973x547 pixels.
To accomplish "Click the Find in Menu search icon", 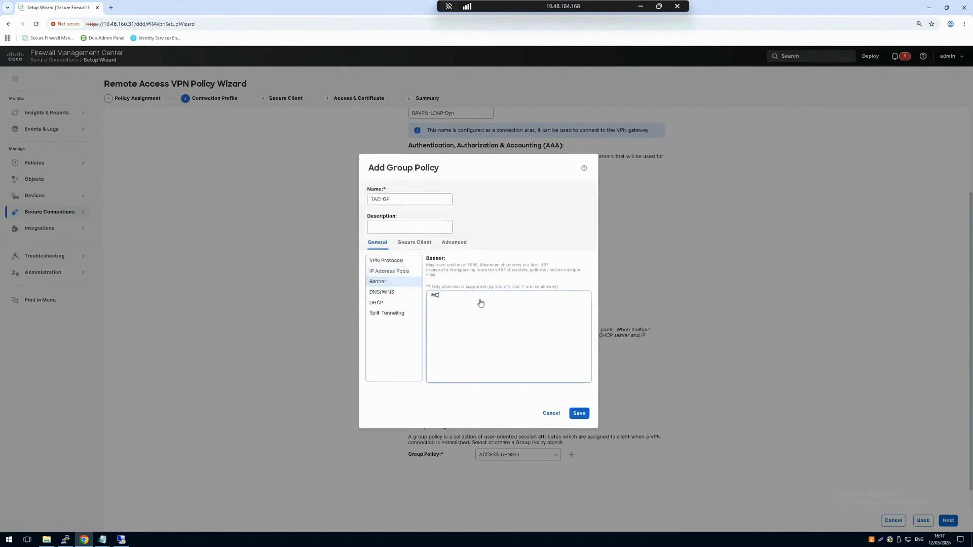I will [x=15, y=300].
